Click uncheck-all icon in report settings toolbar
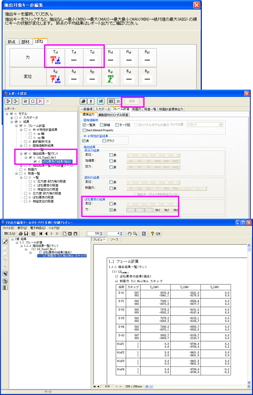253x395 pixels. (x=33, y=101)
